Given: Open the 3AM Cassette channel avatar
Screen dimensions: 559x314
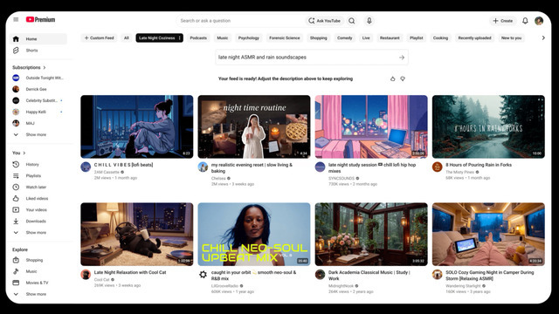Looking at the screenshot, I should pos(86,167).
